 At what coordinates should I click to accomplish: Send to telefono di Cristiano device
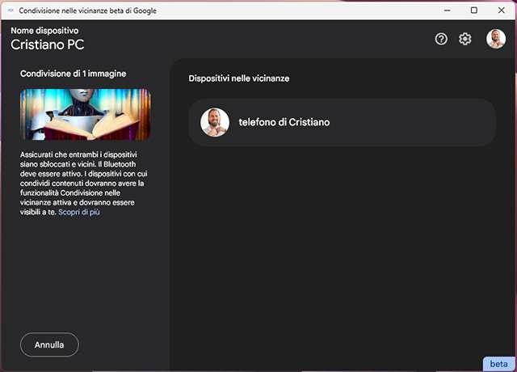342,122
